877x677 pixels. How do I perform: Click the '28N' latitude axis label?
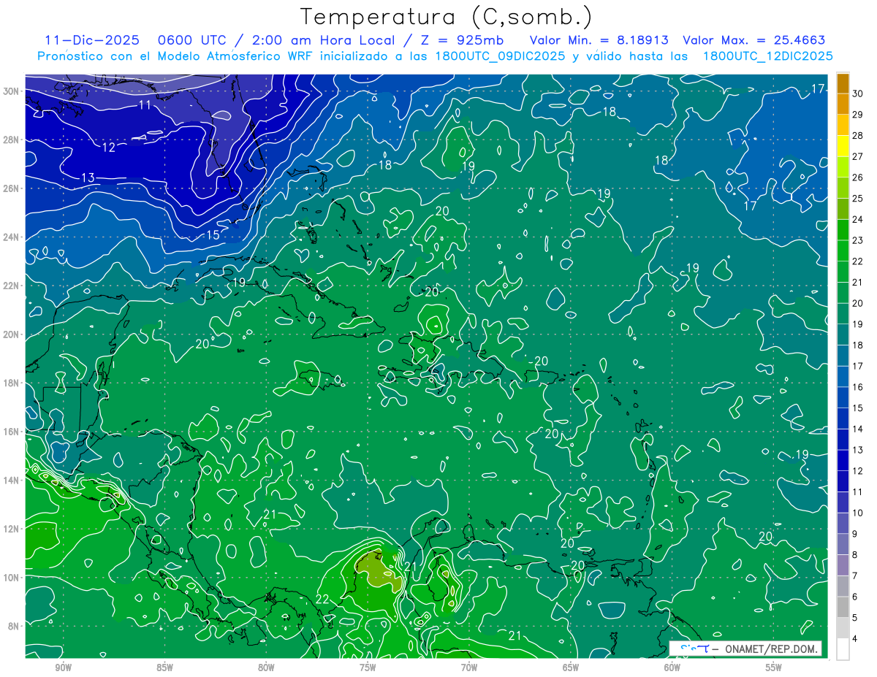[x=12, y=139]
